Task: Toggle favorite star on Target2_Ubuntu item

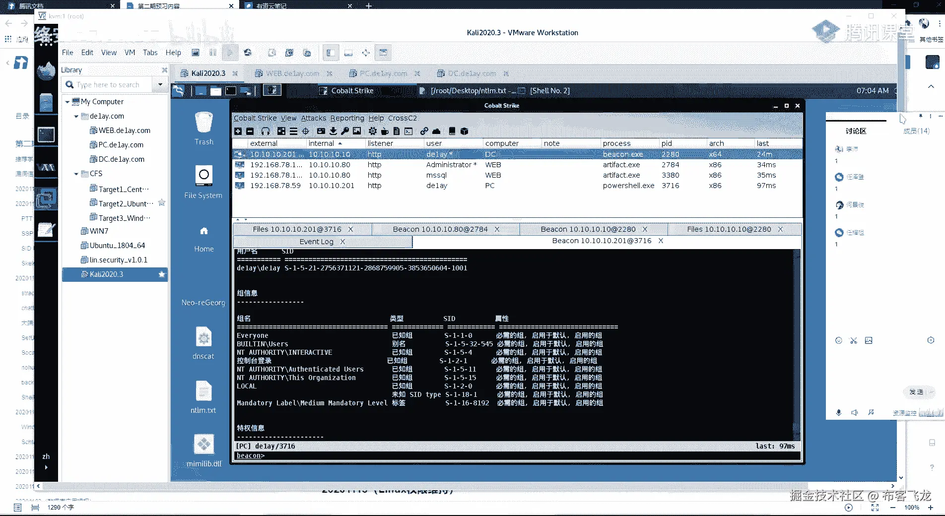Action: [162, 203]
